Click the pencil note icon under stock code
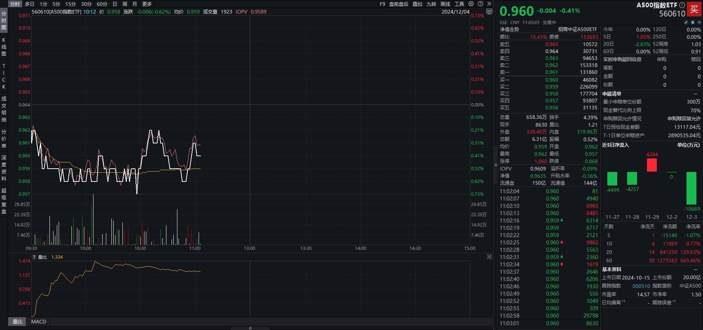 click(x=686, y=22)
